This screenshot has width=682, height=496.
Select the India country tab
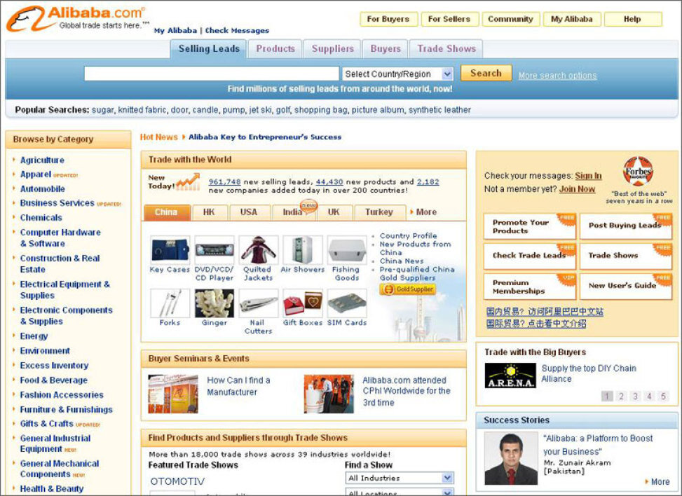click(x=292, y=212)
